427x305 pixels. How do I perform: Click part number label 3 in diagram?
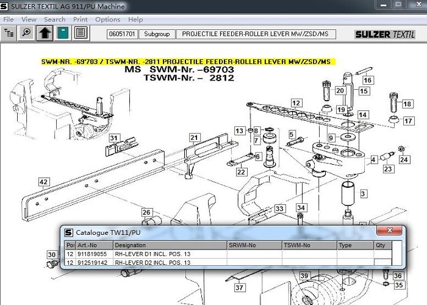click(x=364, y=194)
